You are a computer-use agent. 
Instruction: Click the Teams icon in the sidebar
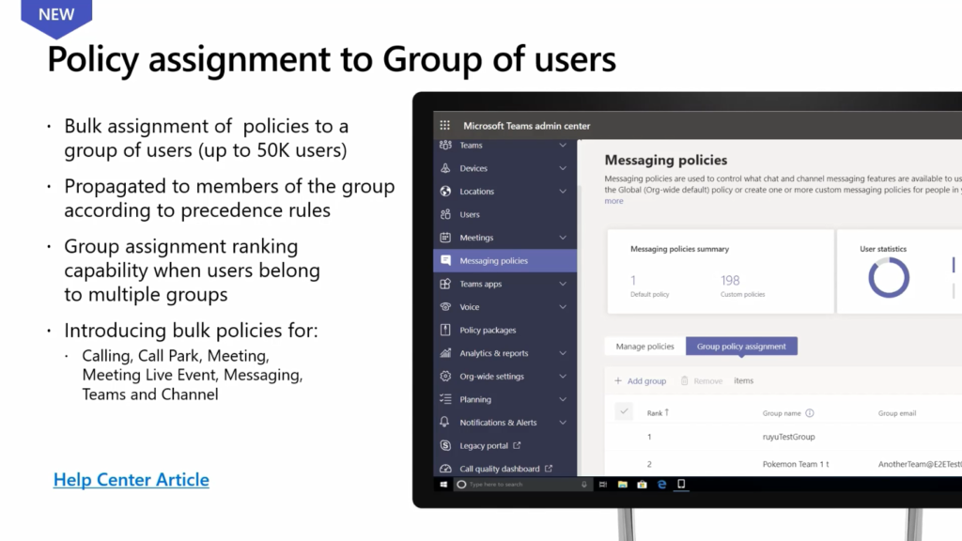click(x=445, y=146)
